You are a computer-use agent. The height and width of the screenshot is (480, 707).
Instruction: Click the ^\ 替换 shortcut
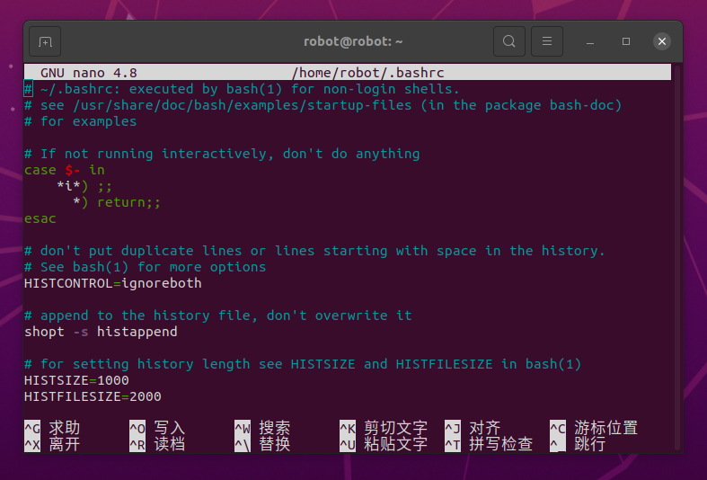[x=262, y=444]
